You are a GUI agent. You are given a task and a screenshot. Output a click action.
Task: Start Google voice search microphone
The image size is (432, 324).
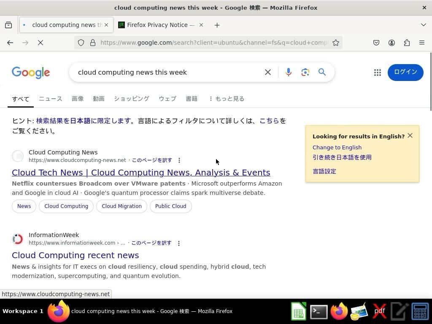tap(289, 72)
